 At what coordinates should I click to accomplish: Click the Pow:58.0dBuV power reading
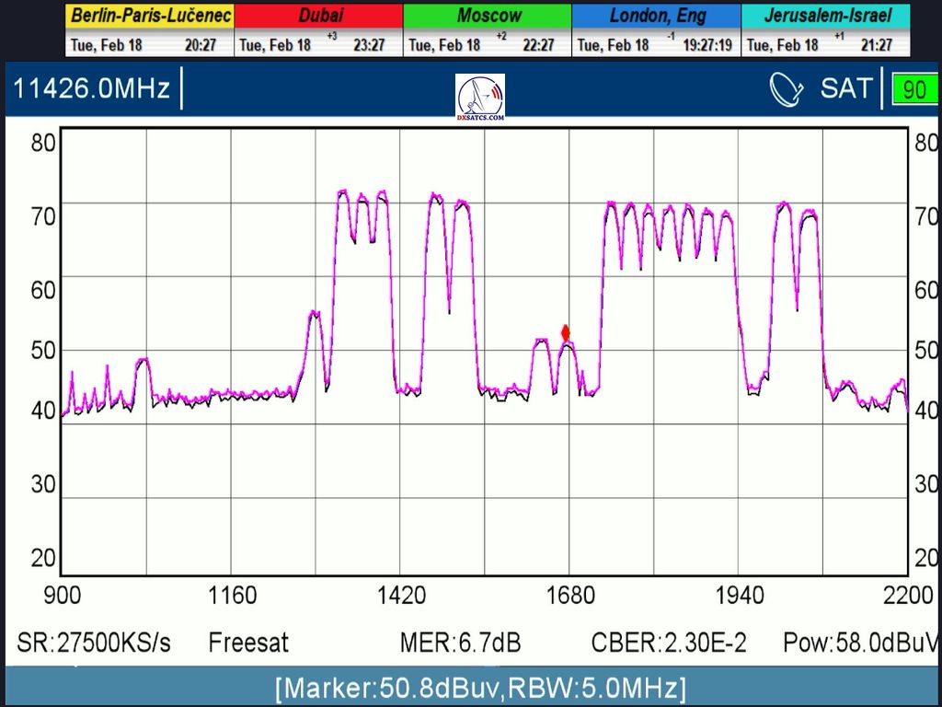861,642
